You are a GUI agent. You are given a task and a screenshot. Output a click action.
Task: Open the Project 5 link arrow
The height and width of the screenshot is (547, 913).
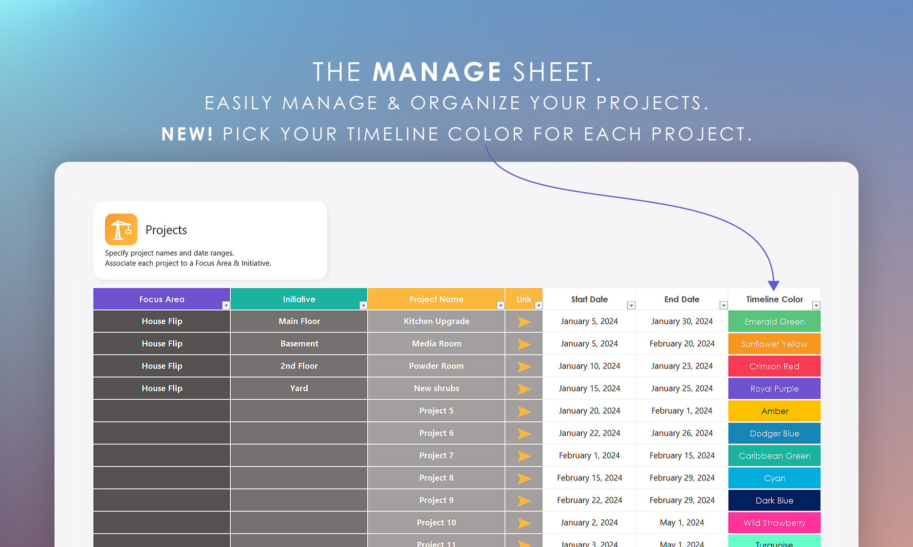click(x=524, y=411)
